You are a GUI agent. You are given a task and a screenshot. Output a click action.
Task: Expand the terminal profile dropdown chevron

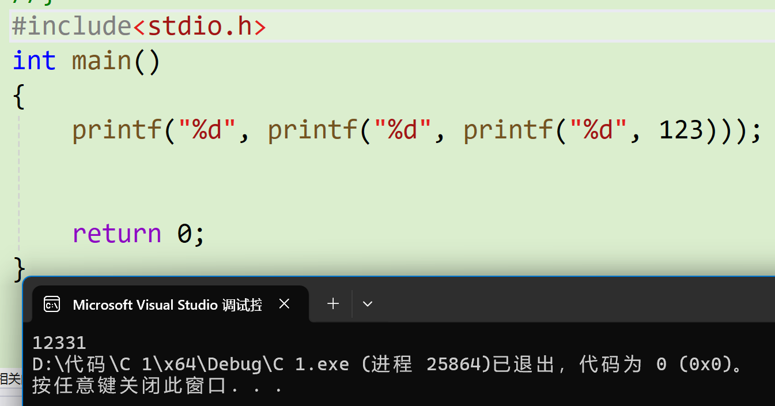click(368, 303)
